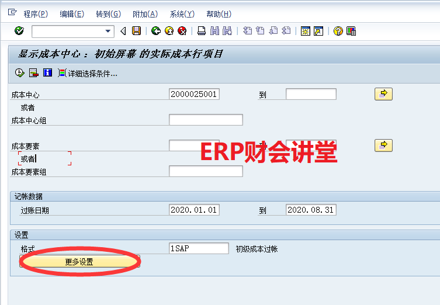Click the Print icon in toolbar

201,31
